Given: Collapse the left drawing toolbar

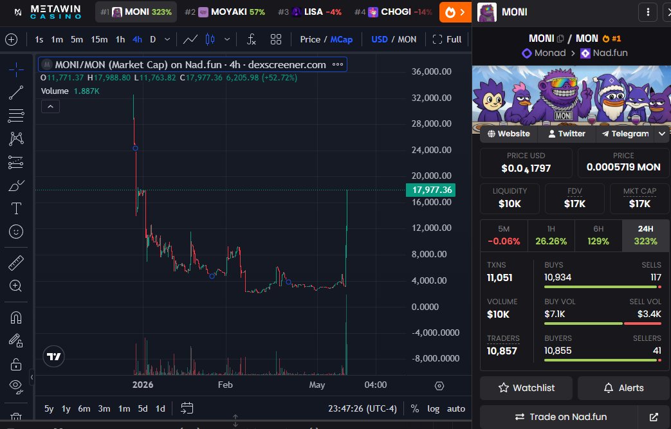Looking at the screenshot, I should point(32,378).
